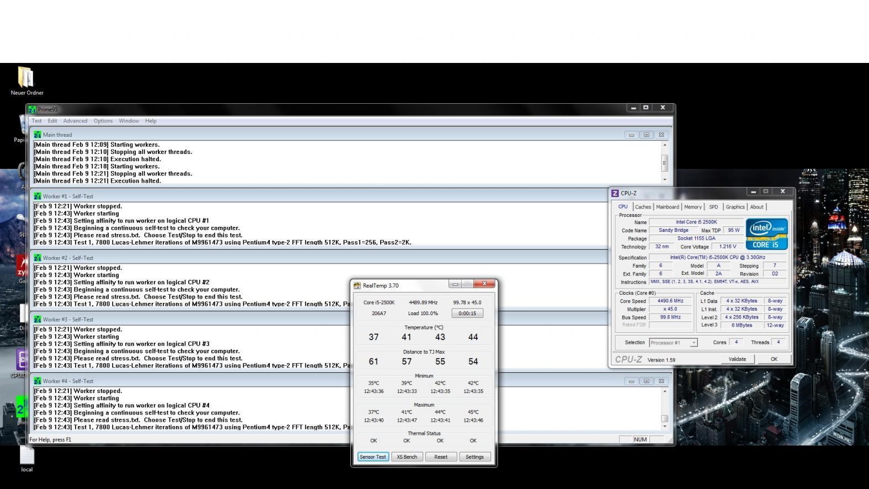This screenshot has height=489, width=869.
Task: Click the Worker #4 scrollbar up arrow
Action: click(665, 391)
